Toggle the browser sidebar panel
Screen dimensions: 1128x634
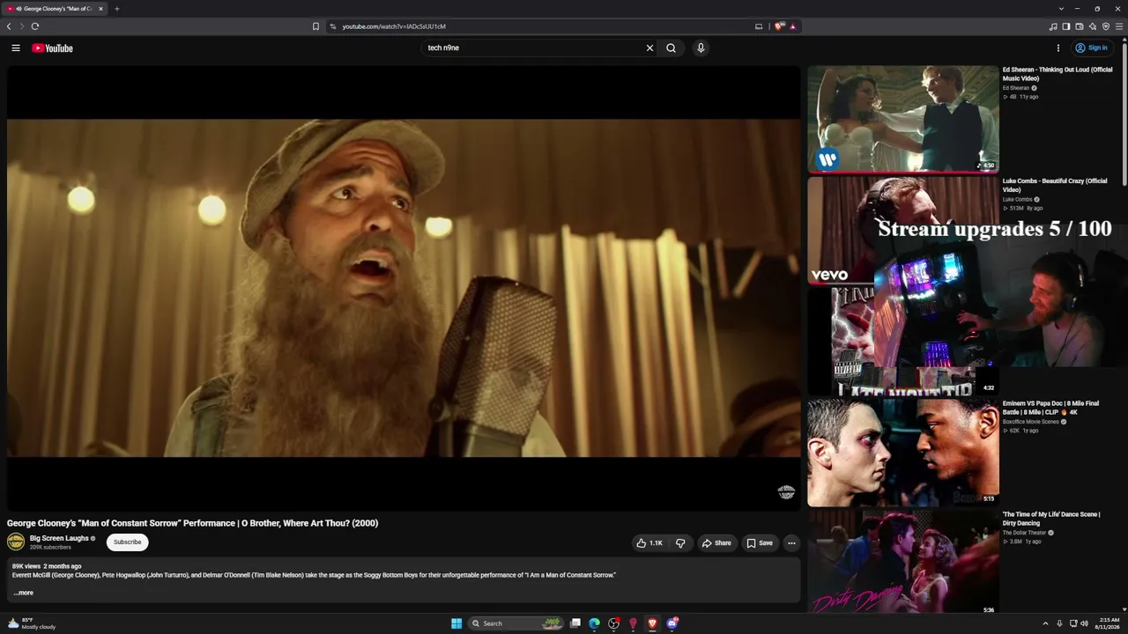1066,26
